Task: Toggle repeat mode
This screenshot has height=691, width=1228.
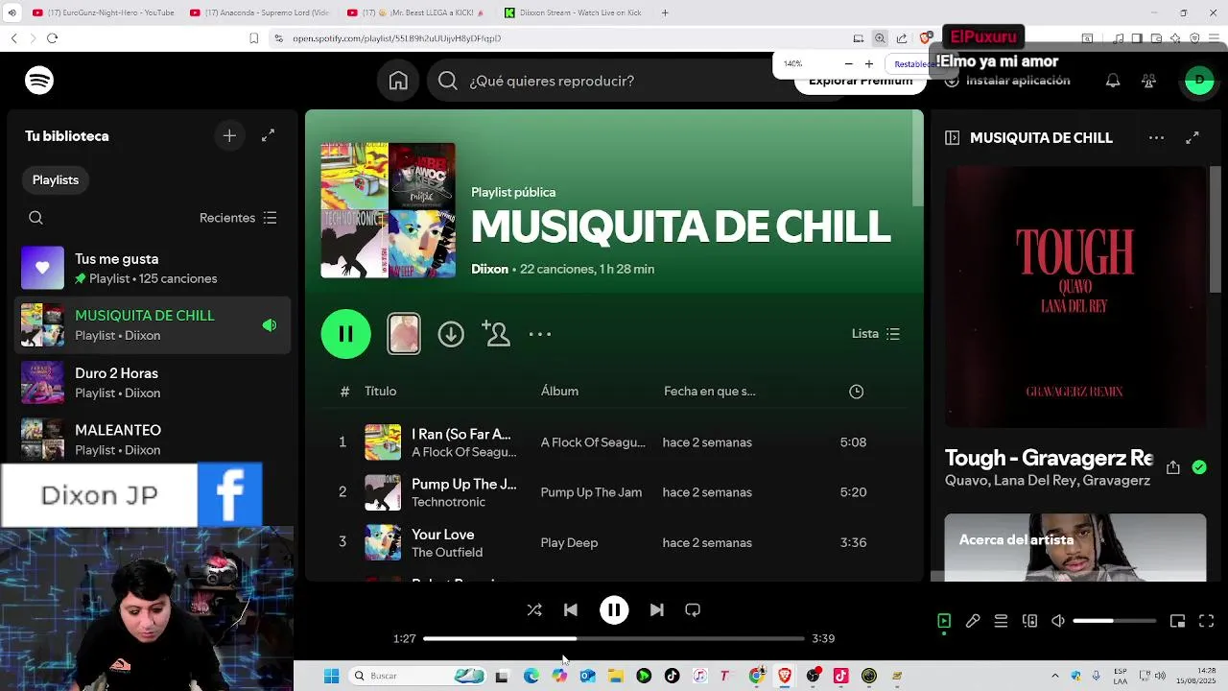Action: (693, 610)
